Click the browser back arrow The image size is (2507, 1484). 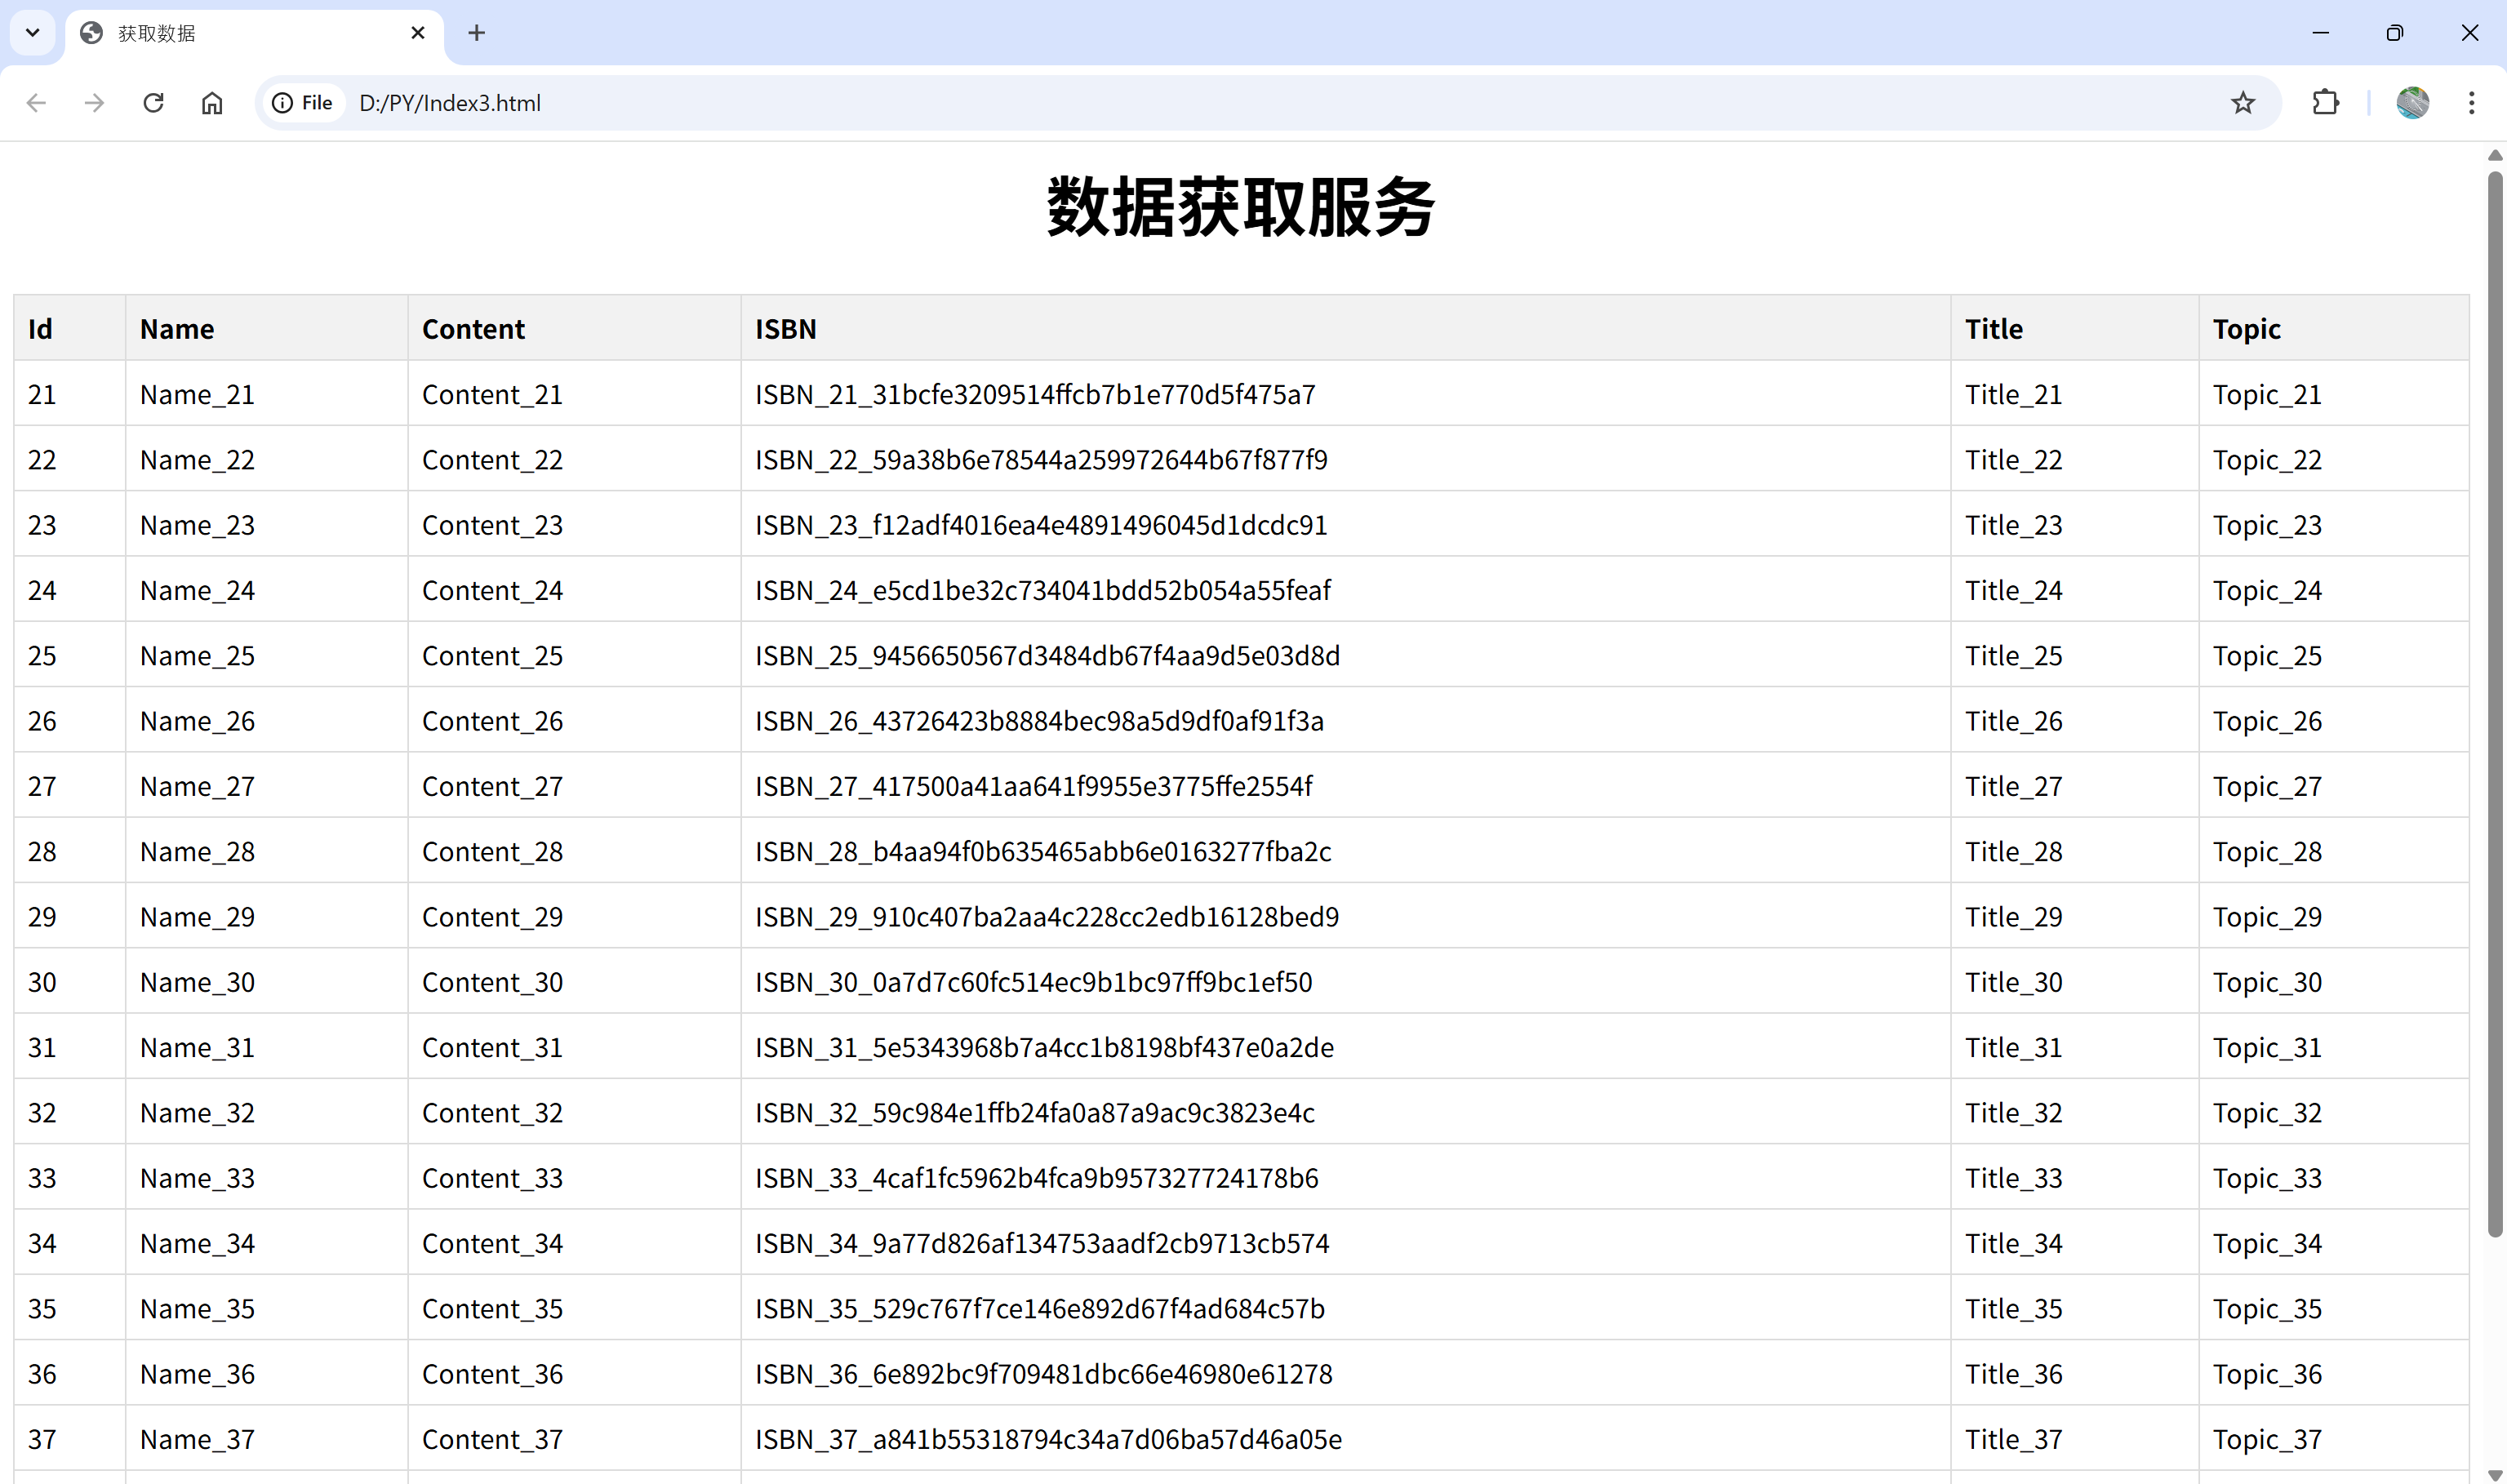tap(37, 103)
